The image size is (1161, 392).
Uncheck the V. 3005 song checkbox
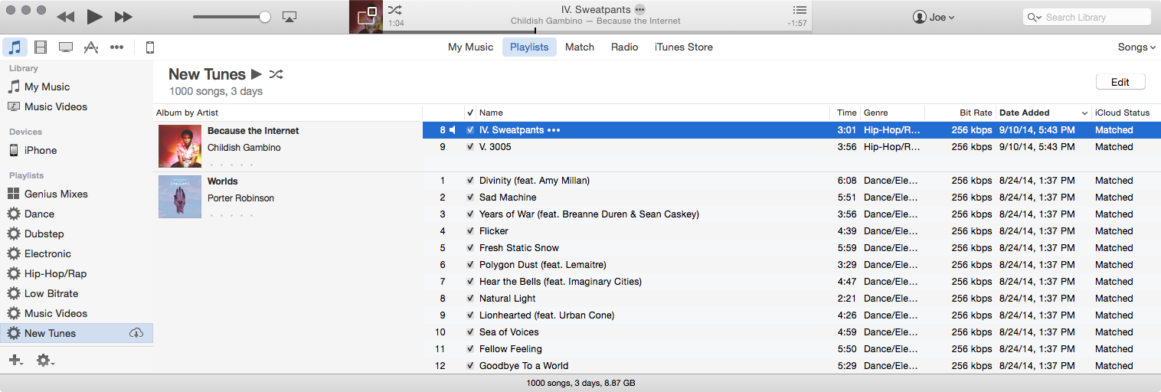pyautogui.click(x=470, y=147)
